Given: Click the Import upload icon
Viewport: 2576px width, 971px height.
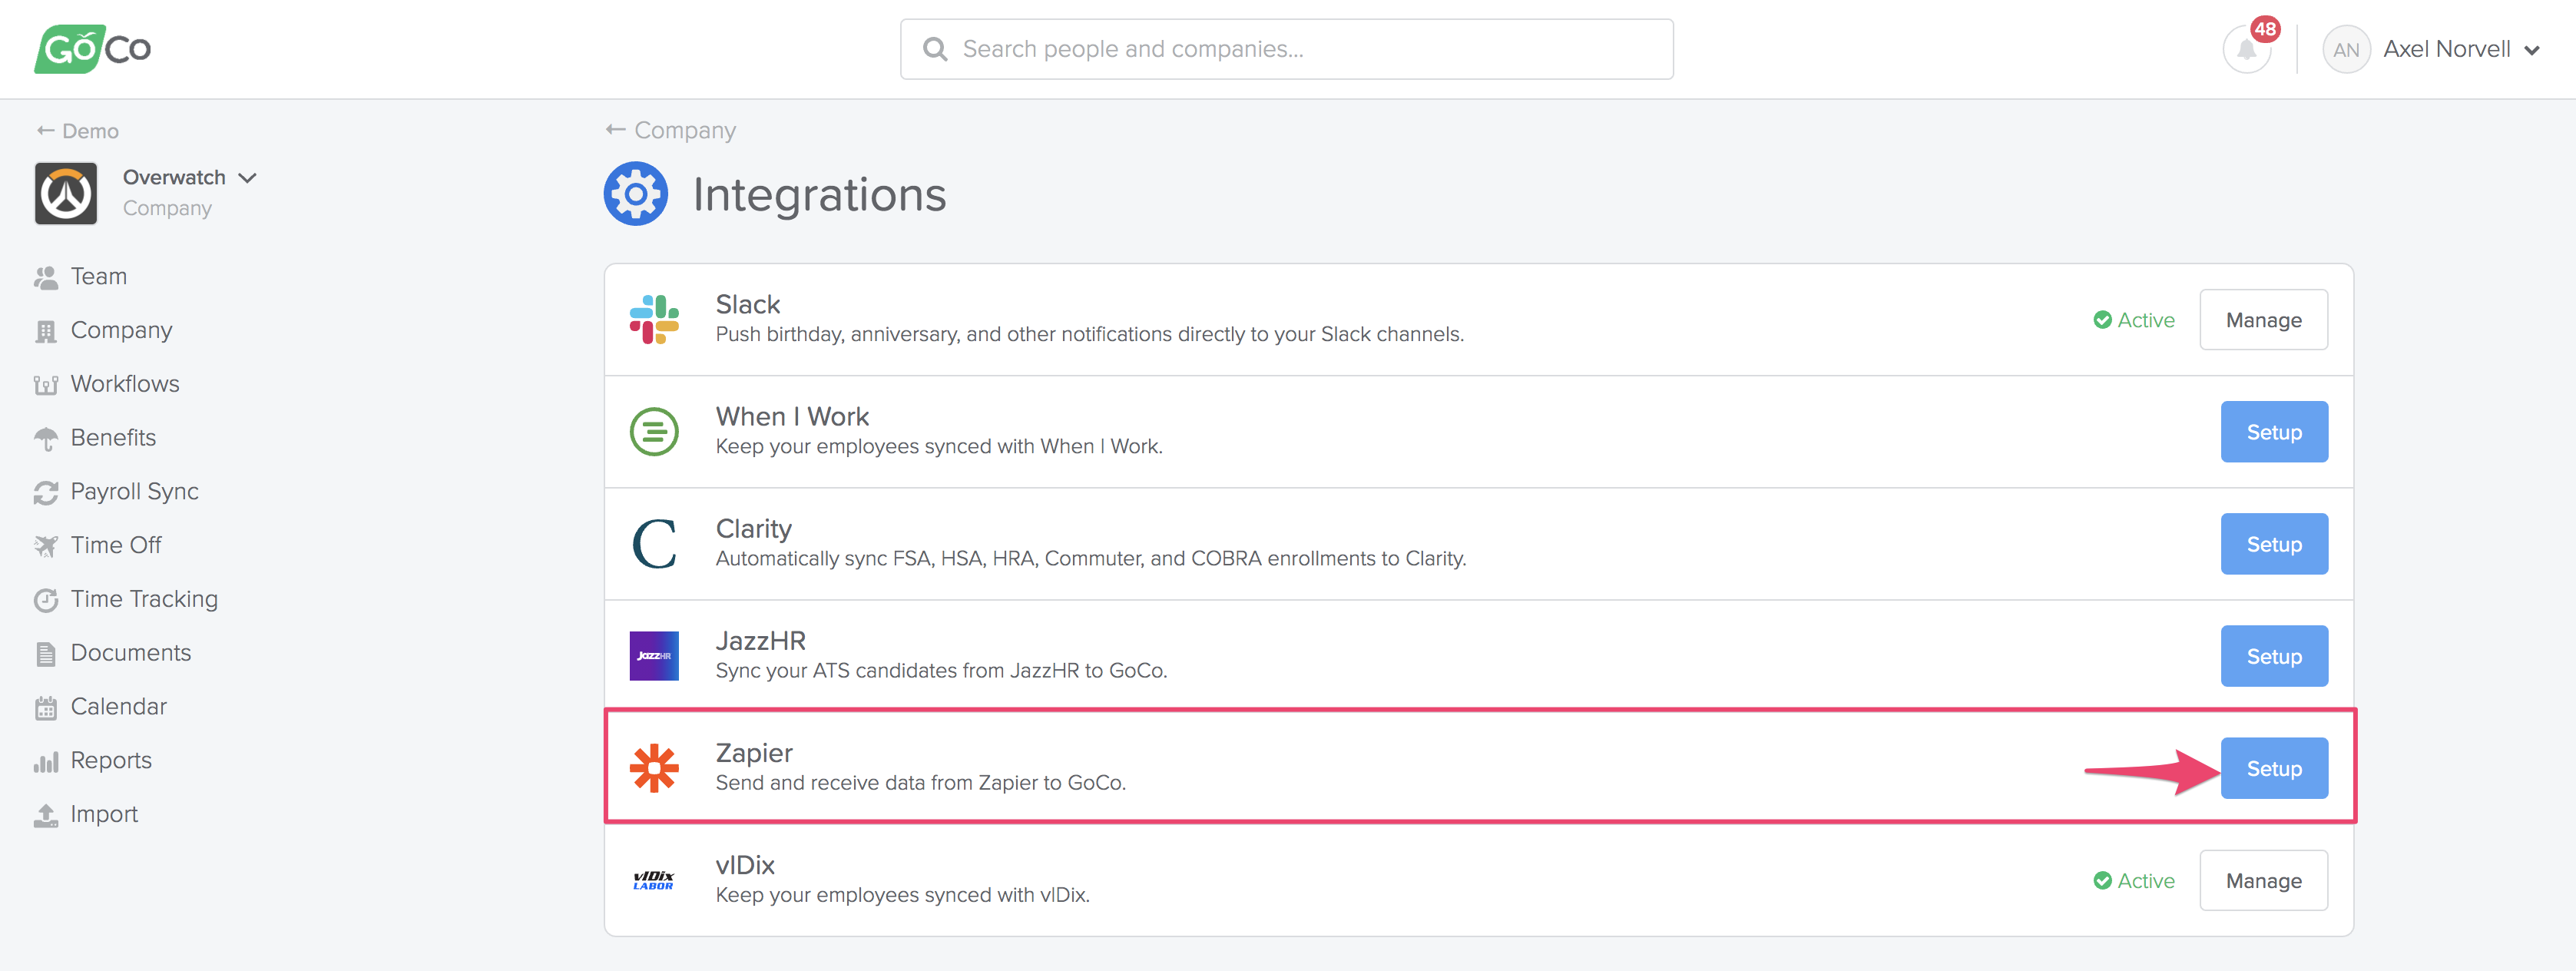Looking at the screenshot, I should (x=46, y=816).
